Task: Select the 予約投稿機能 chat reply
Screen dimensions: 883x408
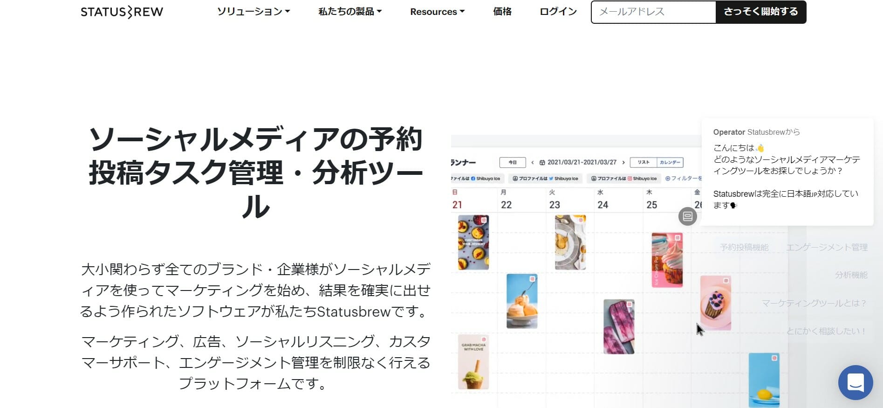Action: click(x=744, y=247)
